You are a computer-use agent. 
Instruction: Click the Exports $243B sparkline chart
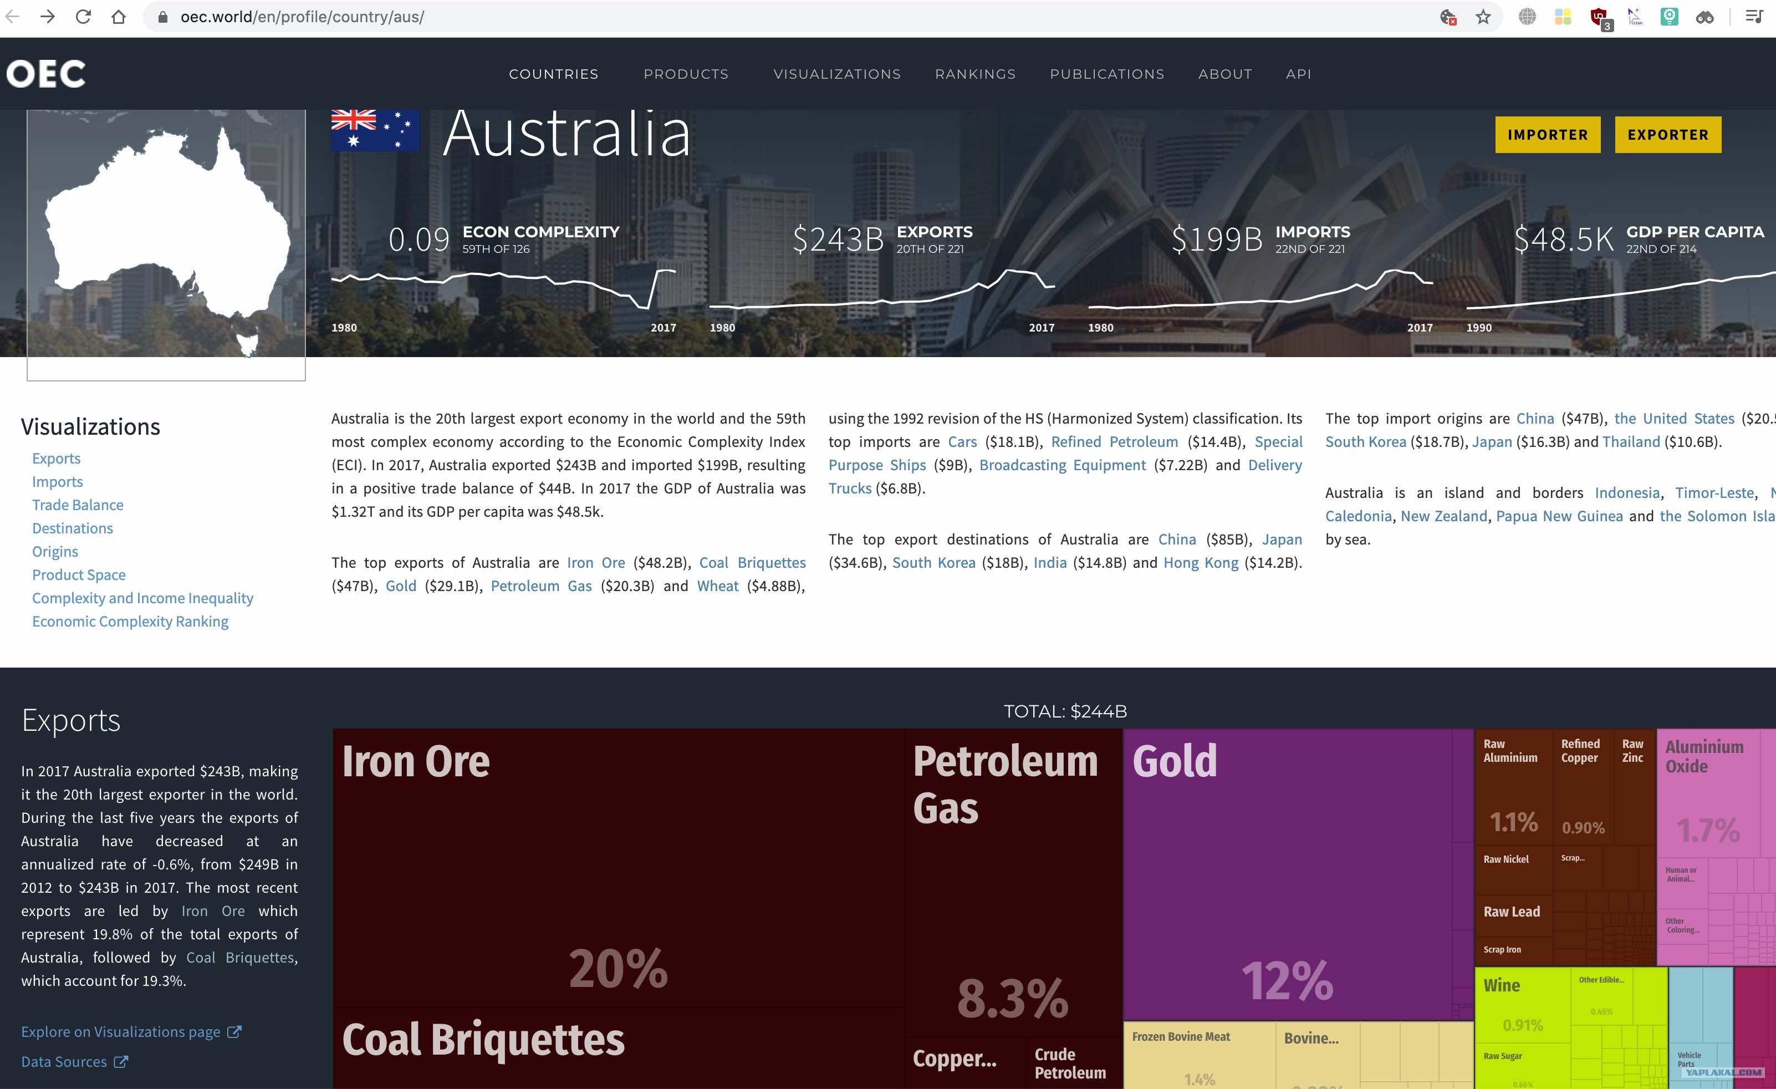pos(882,288)
